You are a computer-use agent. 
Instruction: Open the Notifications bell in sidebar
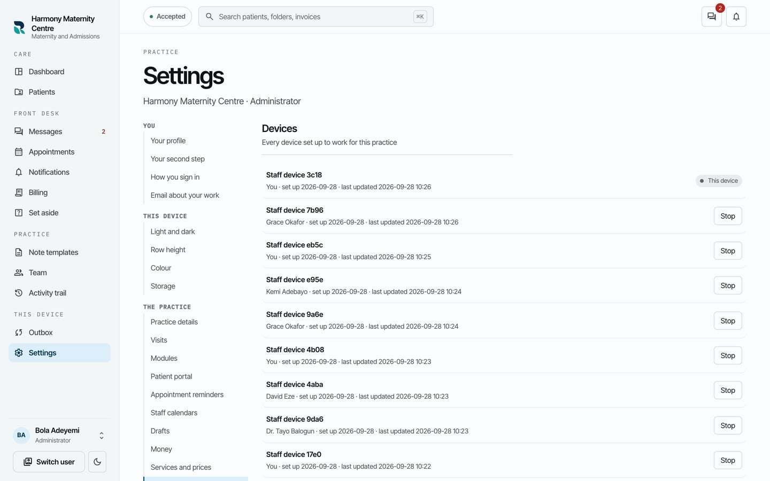(19, 172)
